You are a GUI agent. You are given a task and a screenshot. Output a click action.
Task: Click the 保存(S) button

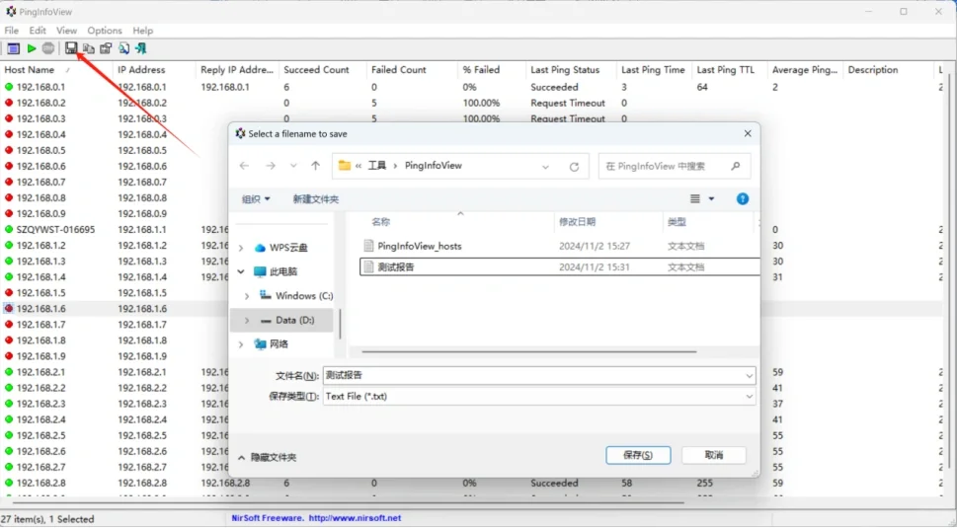[638, 455]
